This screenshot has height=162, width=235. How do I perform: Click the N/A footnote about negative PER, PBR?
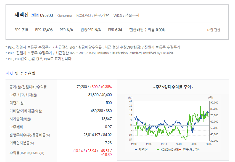click(39, 59)
